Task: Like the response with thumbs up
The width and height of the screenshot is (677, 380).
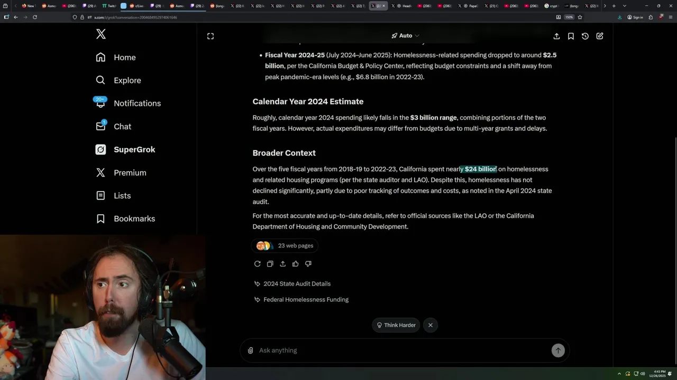Action: 295,264
